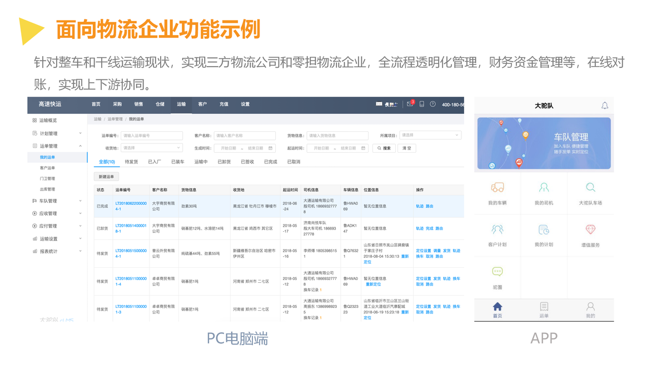The image size is (656, 369).
Task: Click 路由 in the 已完成 row
Action: (430, 206)
